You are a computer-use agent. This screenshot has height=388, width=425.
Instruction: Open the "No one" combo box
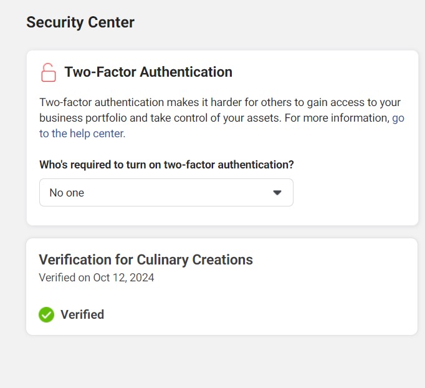pyautogui.click(x=166, y=193)
